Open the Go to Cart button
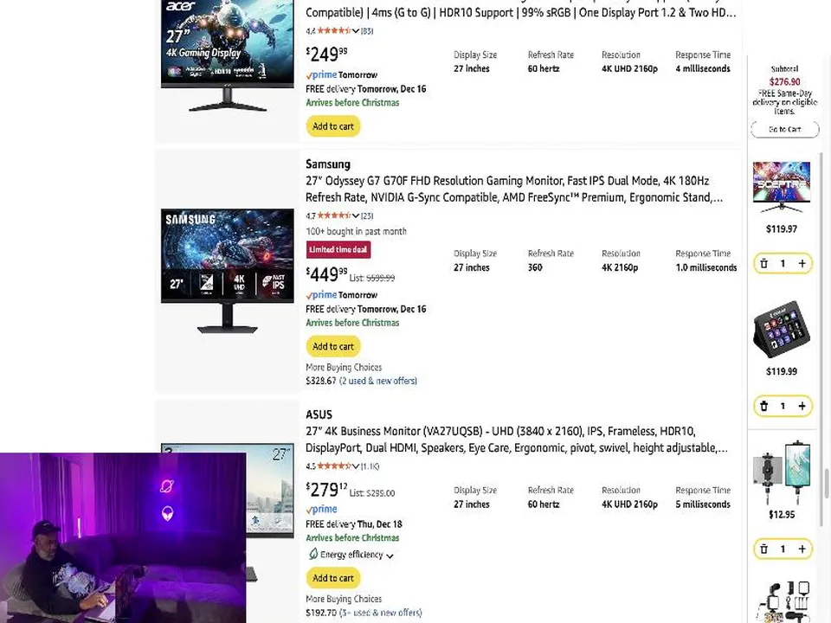Screen dimensions: 831x623 784,129
